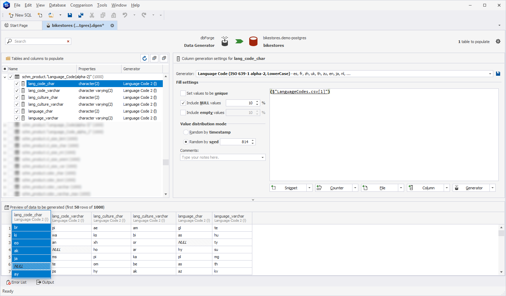Viewport: 506px width, 296px height.
Task: Open the Undo history dropdown arrow
Action: click(134, 15)
